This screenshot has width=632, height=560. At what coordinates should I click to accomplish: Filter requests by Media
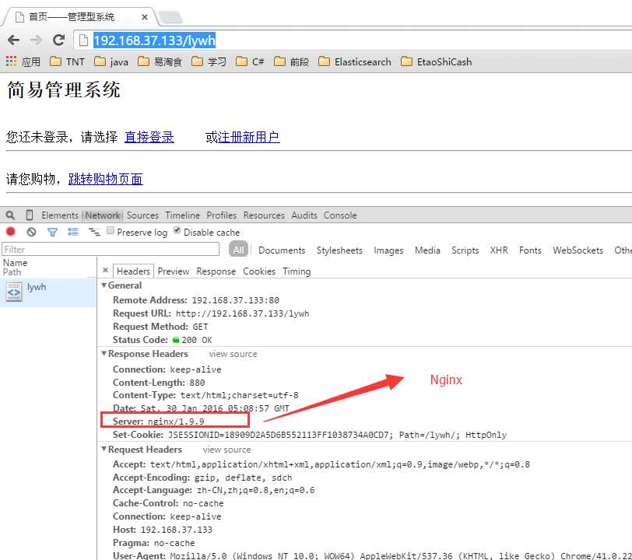click(x=427, y=250)
